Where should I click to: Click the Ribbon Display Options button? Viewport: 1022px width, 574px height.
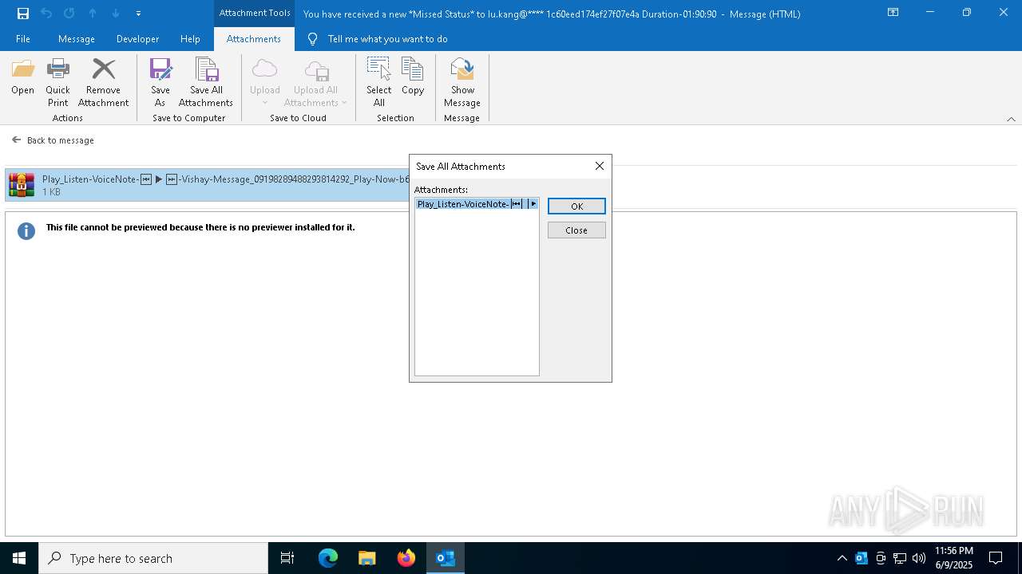pos(893,13)
